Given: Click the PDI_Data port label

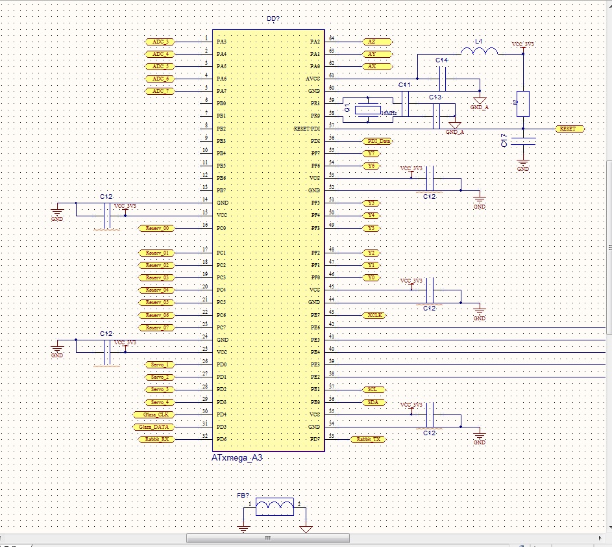Looking at the screenshot, I should pos(376,140).
